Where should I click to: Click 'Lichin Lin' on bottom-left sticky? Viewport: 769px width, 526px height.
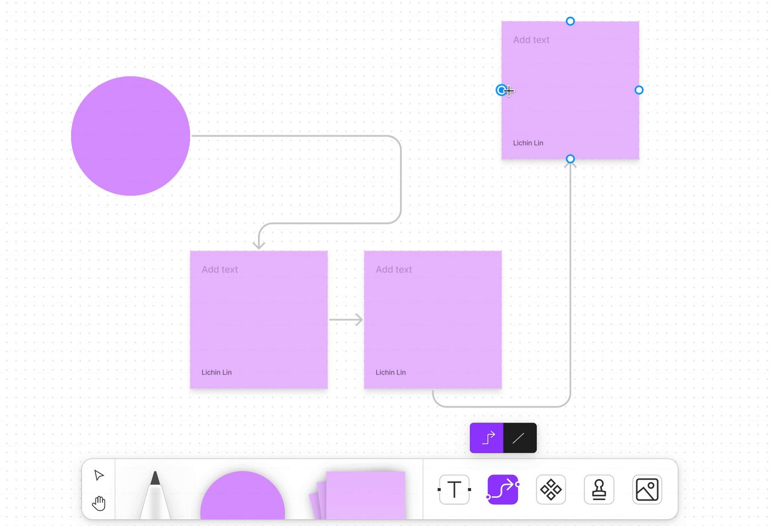click(216, 373)
